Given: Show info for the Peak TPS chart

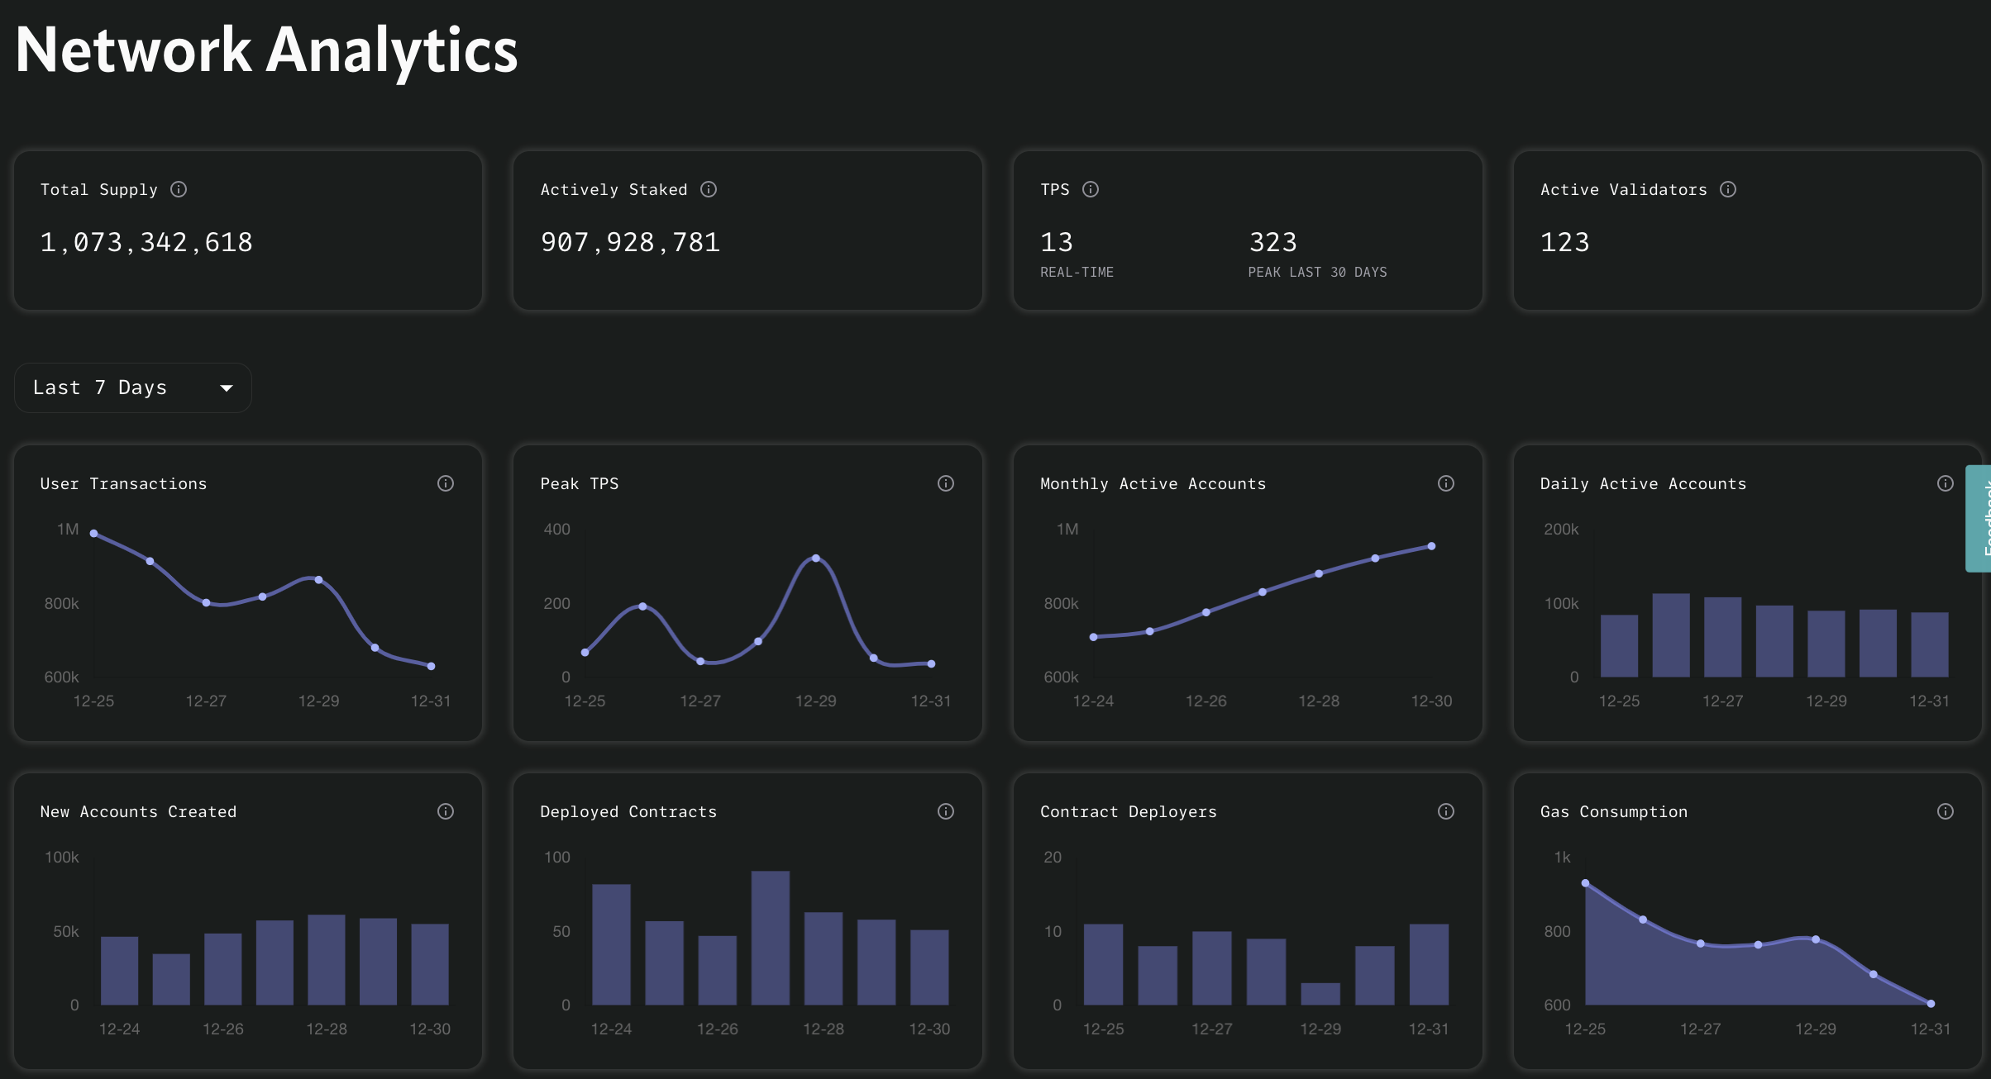Looking at the screenshot, I should 946,483.
